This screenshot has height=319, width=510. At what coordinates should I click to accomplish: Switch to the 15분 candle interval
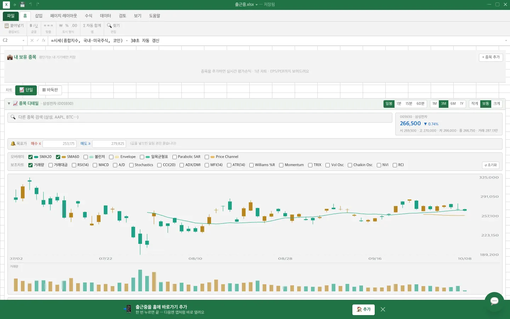409,103
